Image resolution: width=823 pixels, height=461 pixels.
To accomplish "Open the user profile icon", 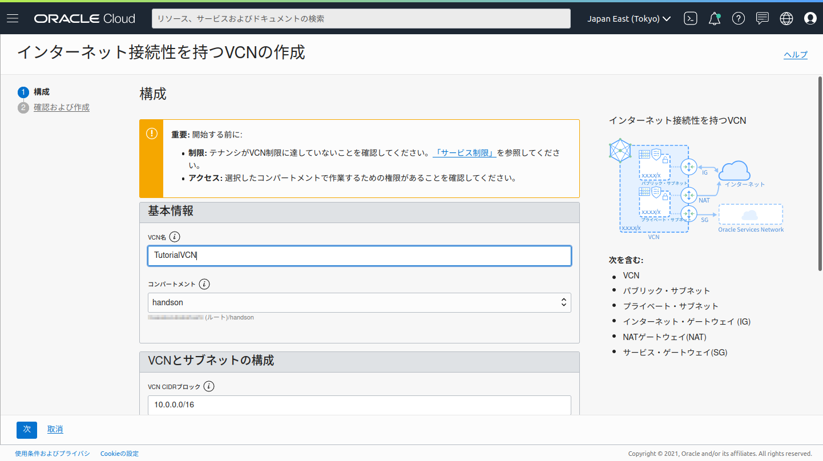I will tap(810, 19).
